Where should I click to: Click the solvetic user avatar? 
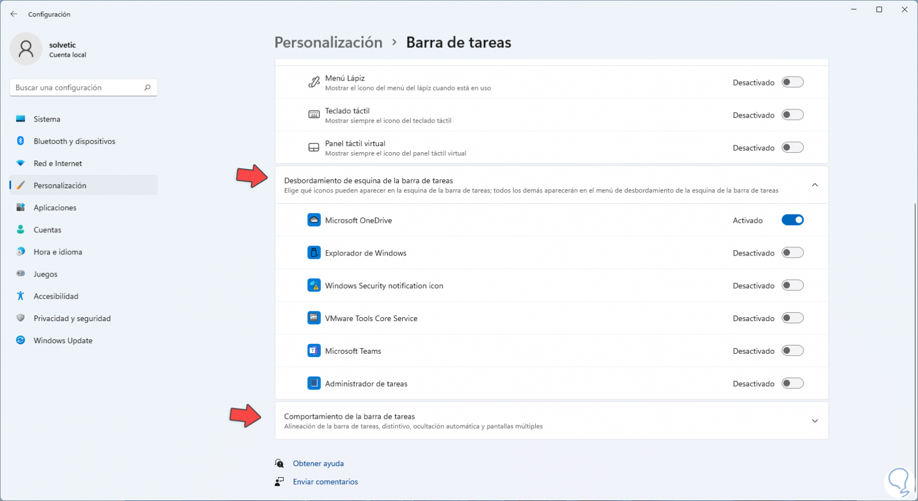point(26,49)
